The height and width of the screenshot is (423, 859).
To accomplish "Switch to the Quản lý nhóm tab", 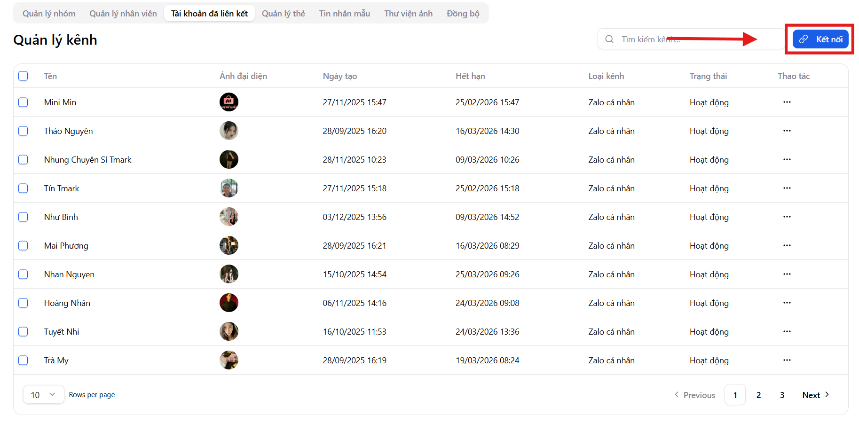I will click(x=49, y=14).
